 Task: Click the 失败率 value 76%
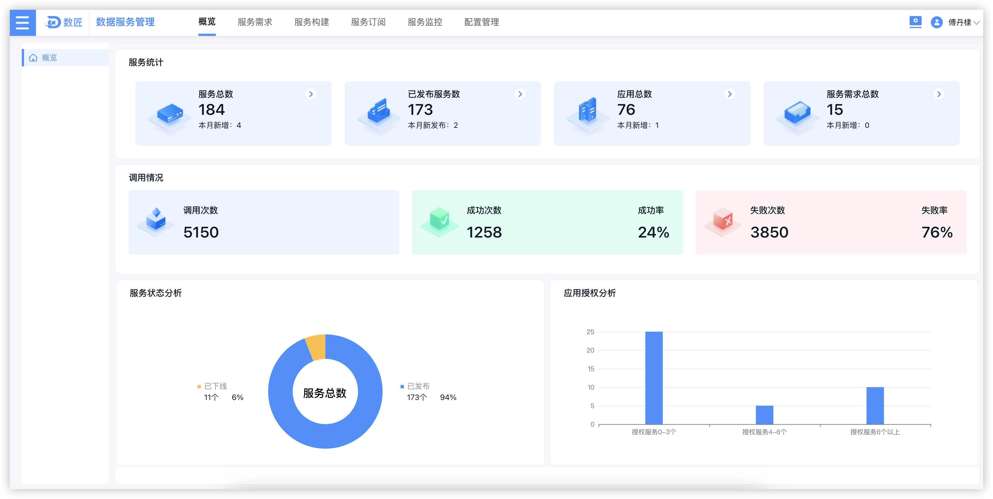937,232
